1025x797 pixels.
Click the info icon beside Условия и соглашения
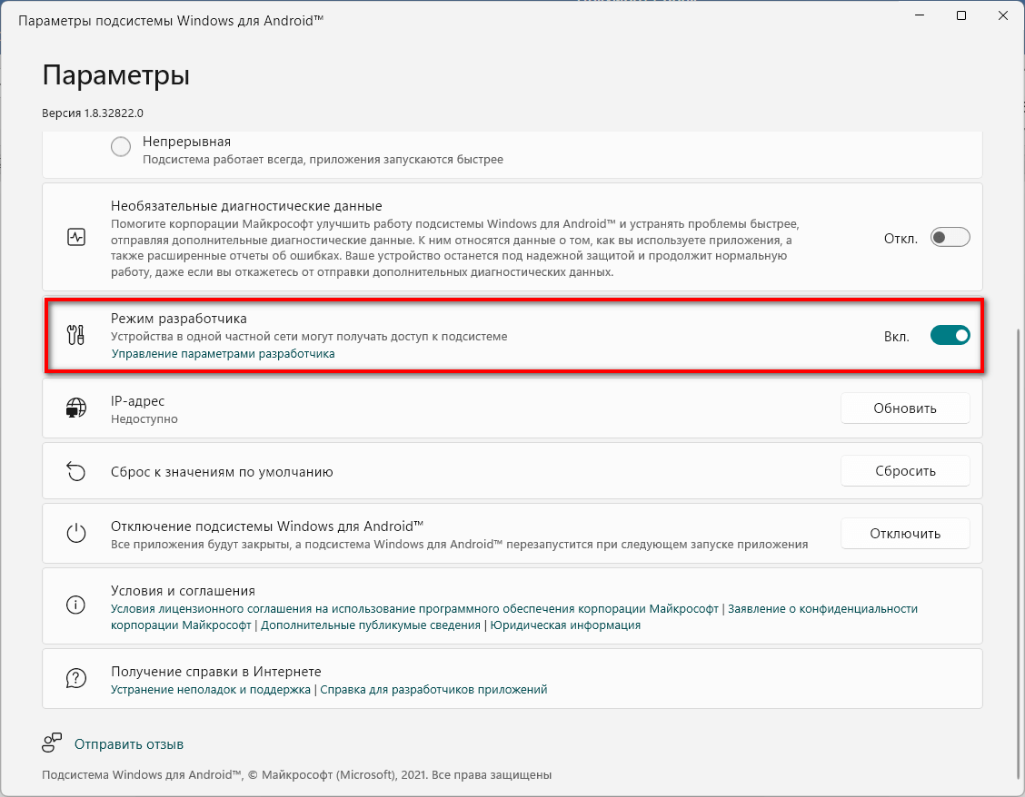click(76, 605)
